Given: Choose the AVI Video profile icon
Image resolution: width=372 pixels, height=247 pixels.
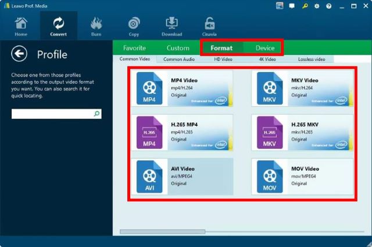Looking at the screenshot, I should [x=149, y=176].
